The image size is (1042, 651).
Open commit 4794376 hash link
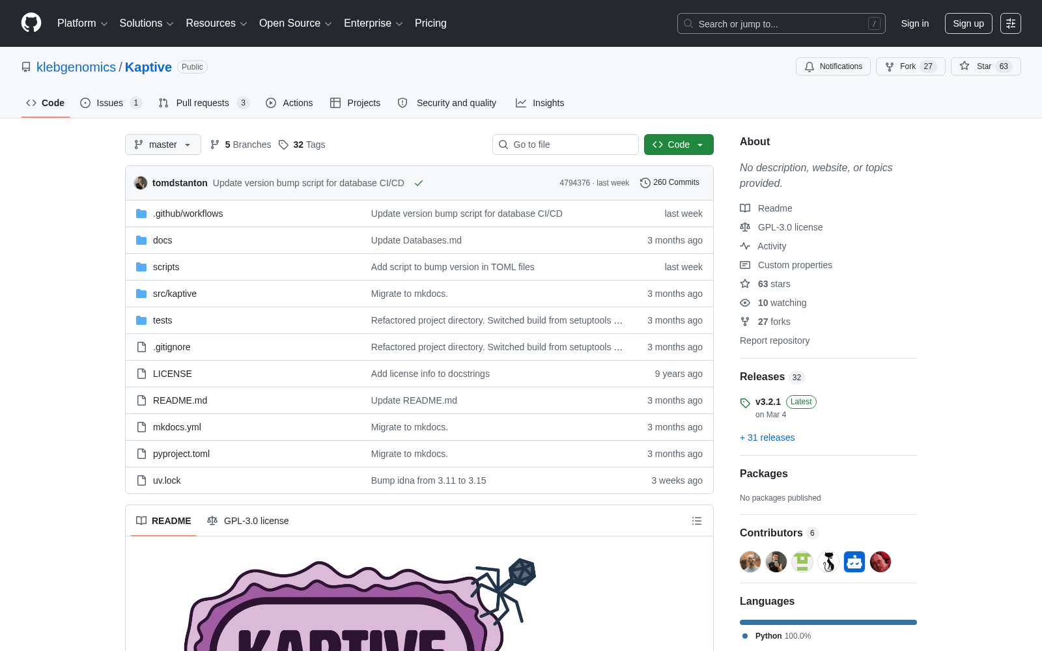pyautogui.click(x=574, y=183)
